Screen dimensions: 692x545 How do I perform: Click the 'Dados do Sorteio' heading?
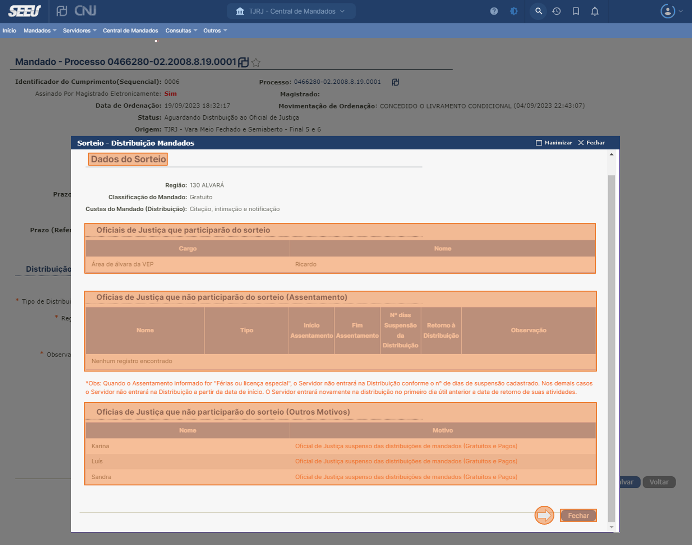coord(128,159)
